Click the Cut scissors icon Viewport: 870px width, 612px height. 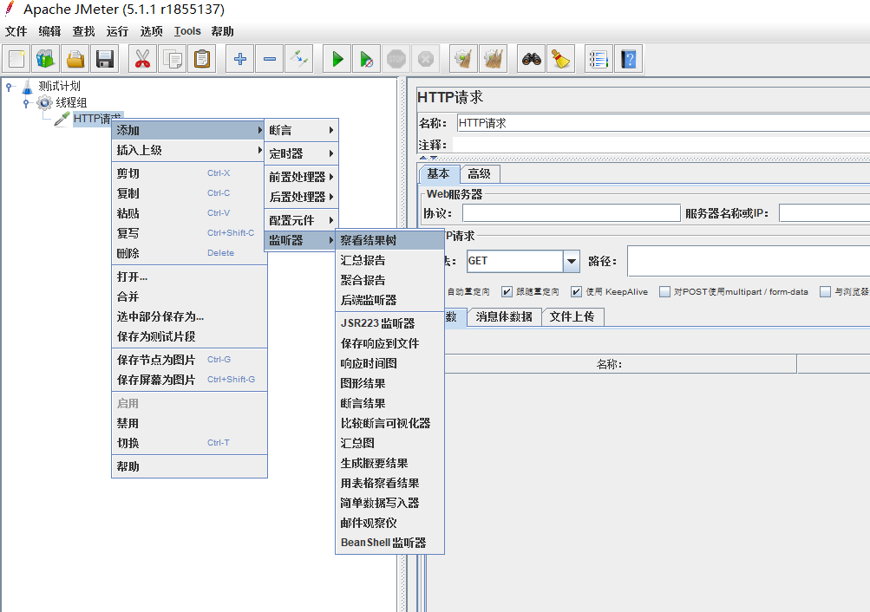coord(143,59)
